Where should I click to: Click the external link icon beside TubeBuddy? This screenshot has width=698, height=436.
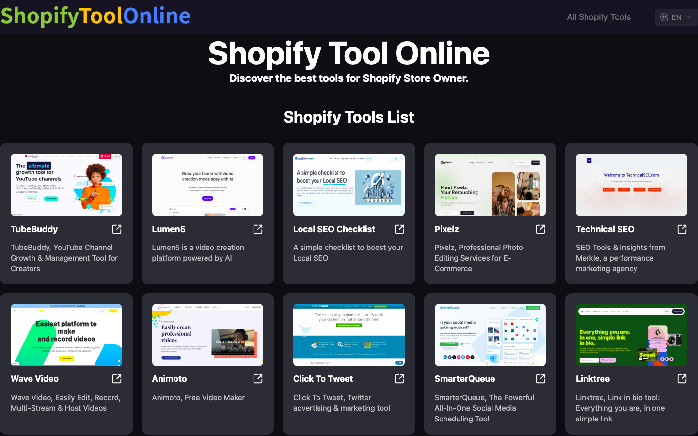pyautogui.click(x=117, y=229)
